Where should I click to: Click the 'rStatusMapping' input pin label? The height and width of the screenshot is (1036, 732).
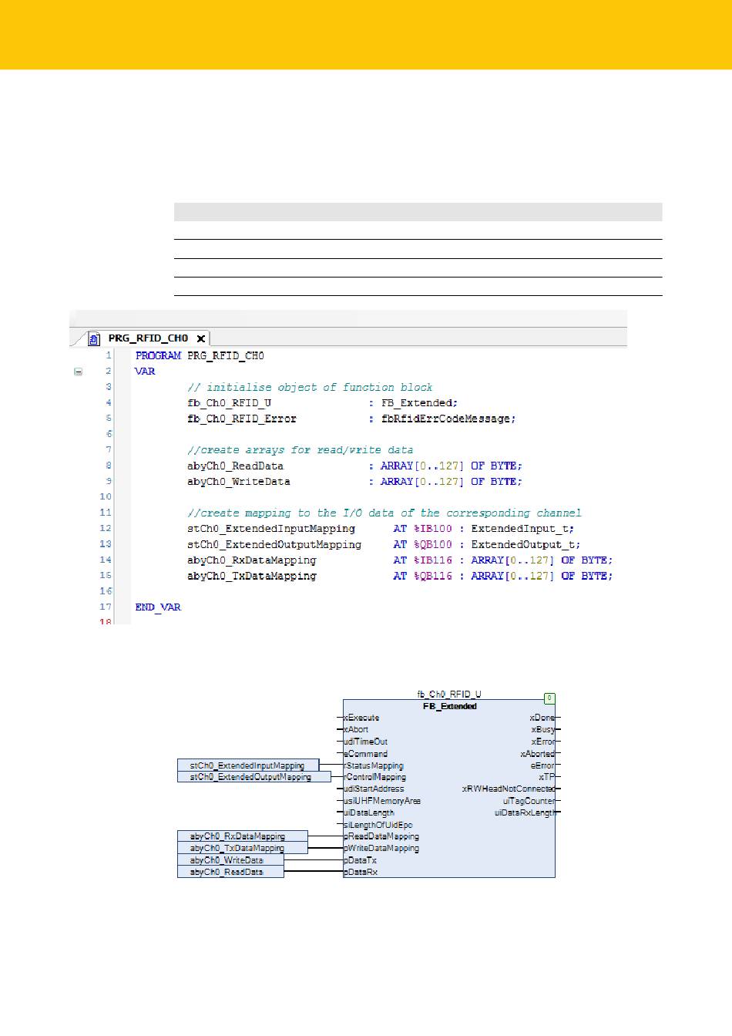374,765
